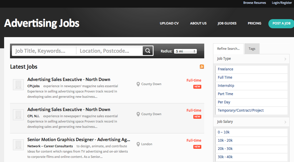The height and width of the screenshot is (162, 294).
Task: Click the NEW badge on the CPL N.I. listing
Action: click(x=197, y=117)
